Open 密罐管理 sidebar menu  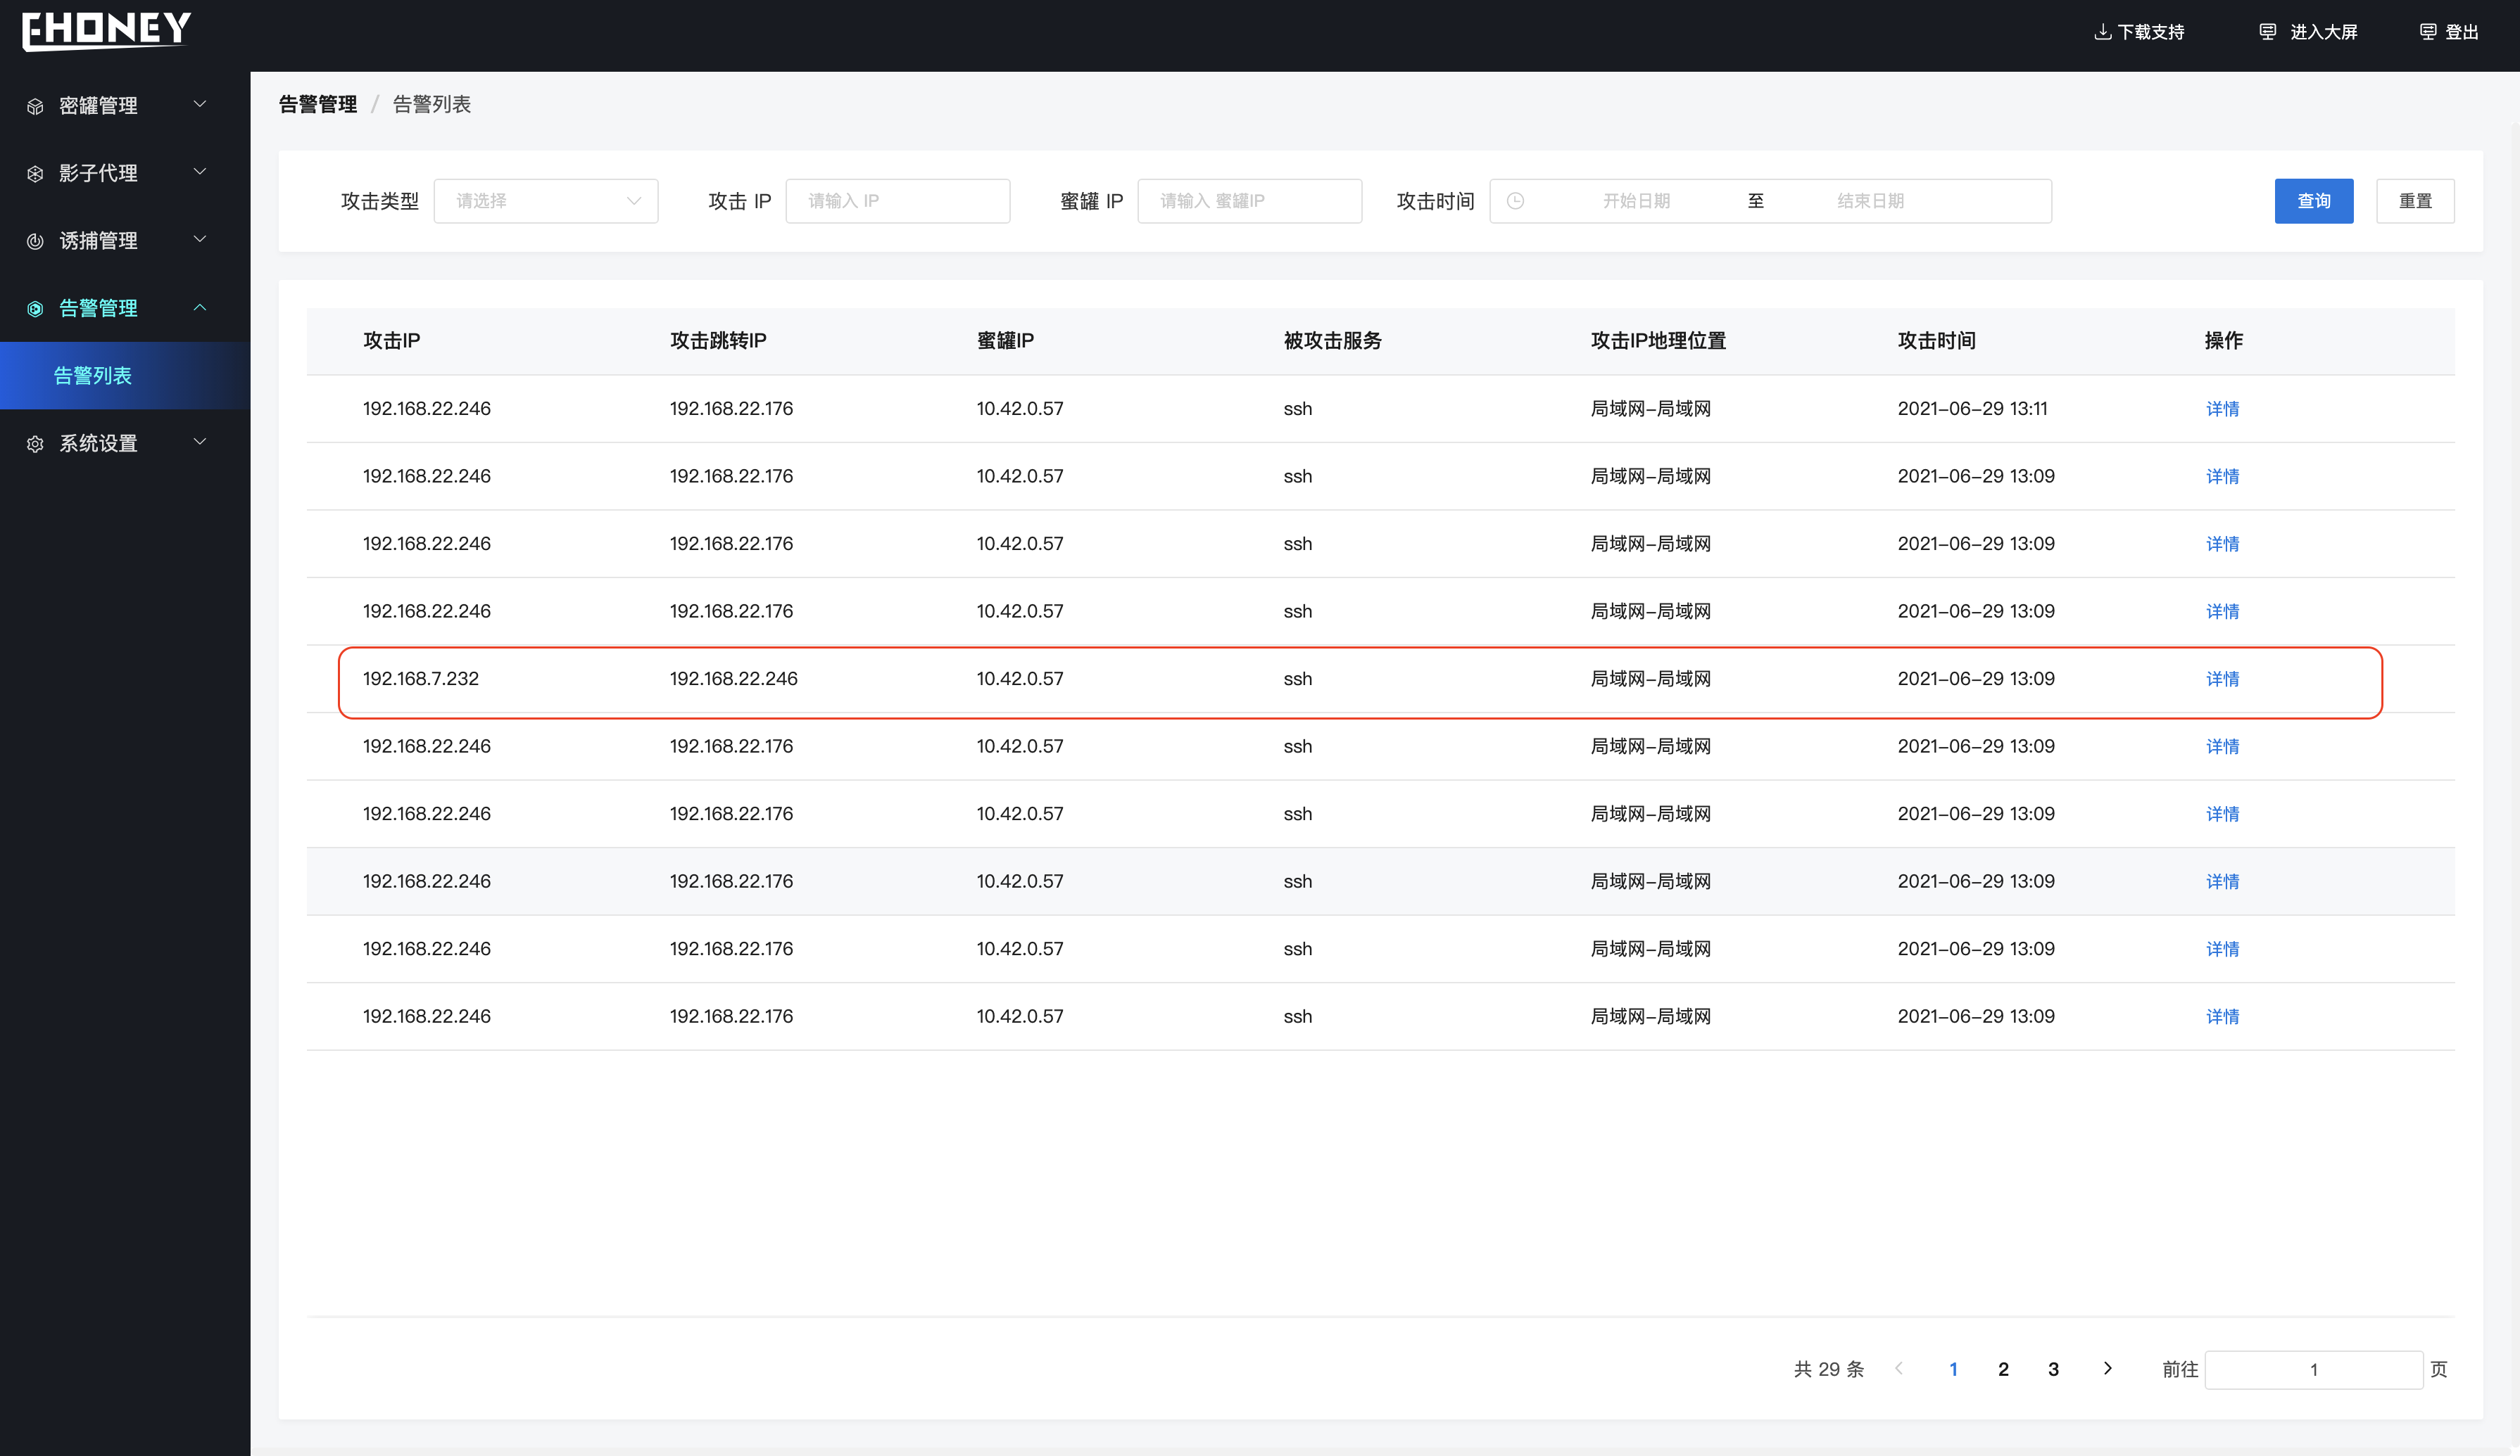pyautogui.click(x=125, y=105)
